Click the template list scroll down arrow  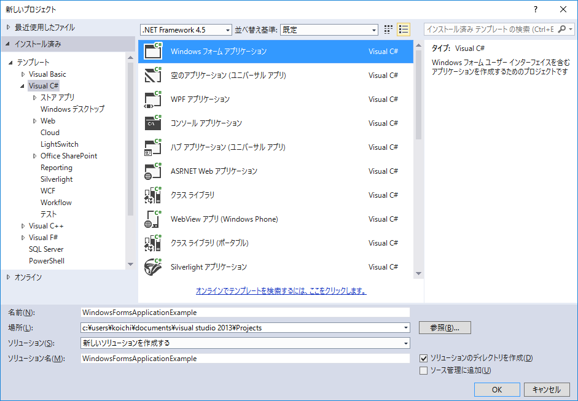[x=418, y=273]
